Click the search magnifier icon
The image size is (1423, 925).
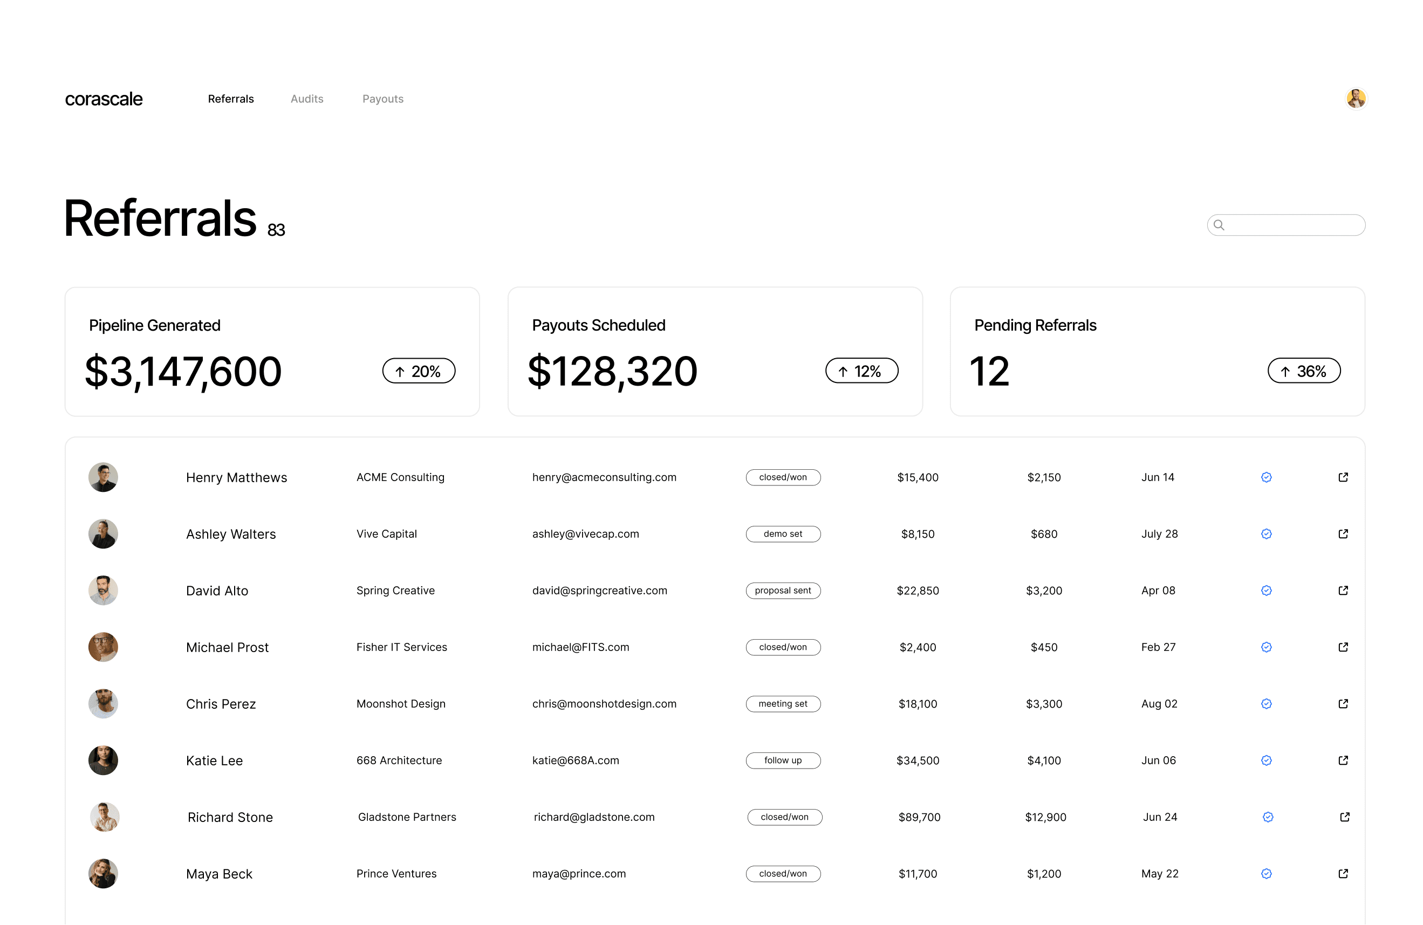[x=1219, y=225]
